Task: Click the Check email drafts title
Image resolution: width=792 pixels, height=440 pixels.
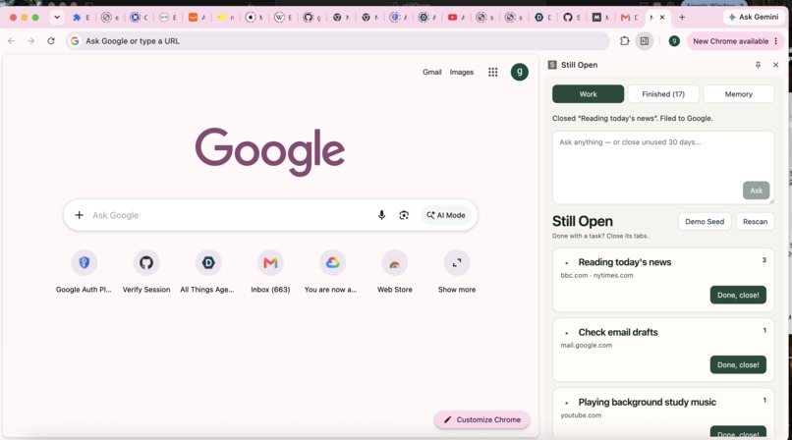Action: tap(618, 332)
